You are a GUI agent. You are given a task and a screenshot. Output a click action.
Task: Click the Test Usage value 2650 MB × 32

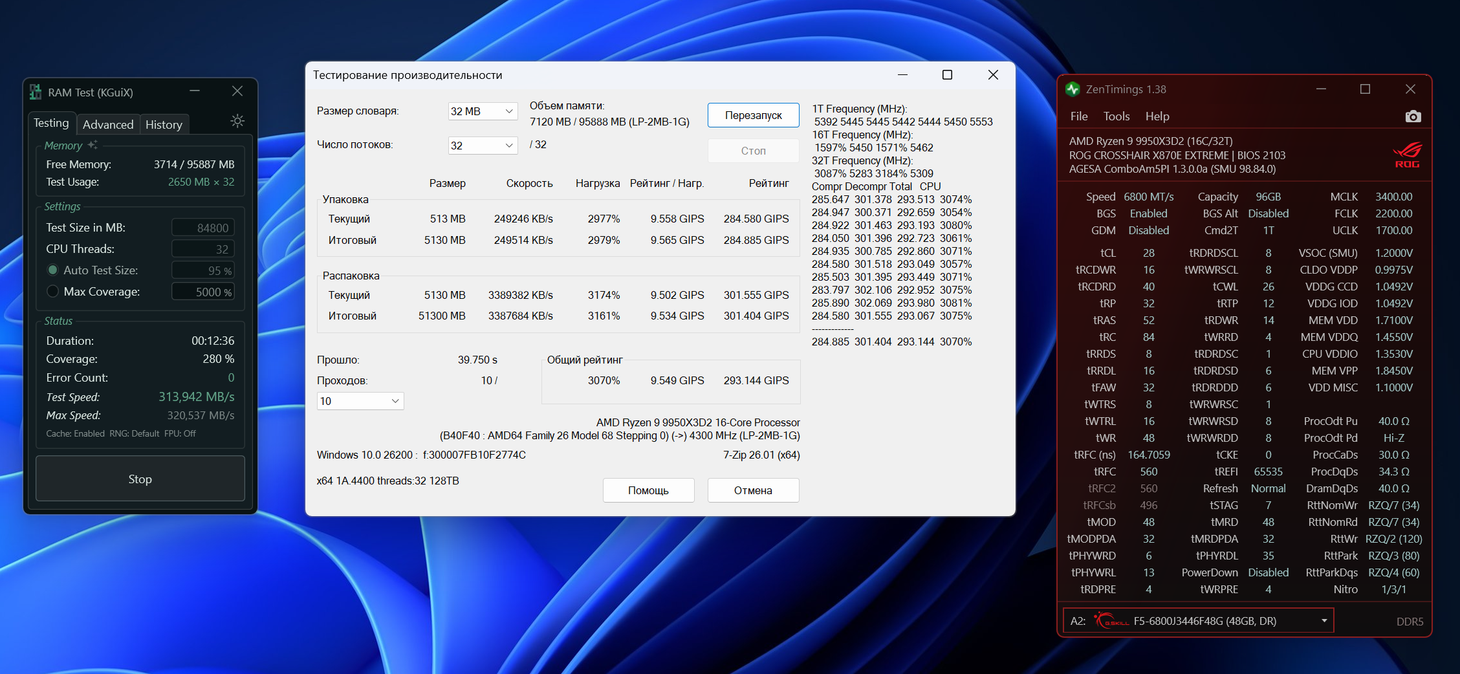(201, 182)
